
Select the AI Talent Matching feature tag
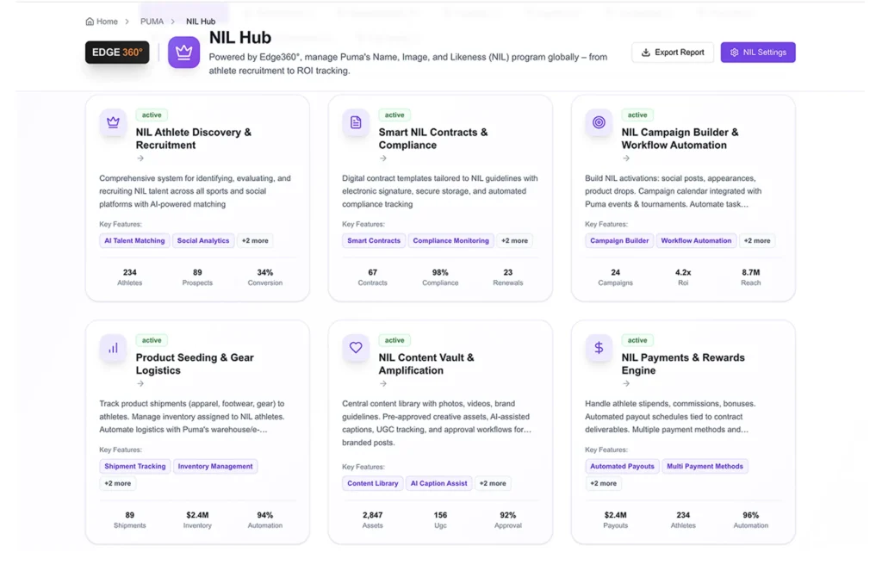134,241
